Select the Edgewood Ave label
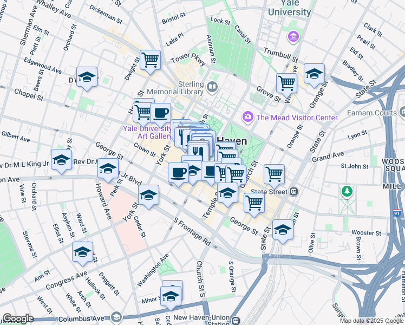 (x=43, y=66)
